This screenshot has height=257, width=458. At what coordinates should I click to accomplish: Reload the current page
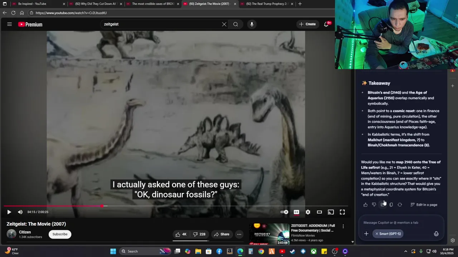pos(13,13)
